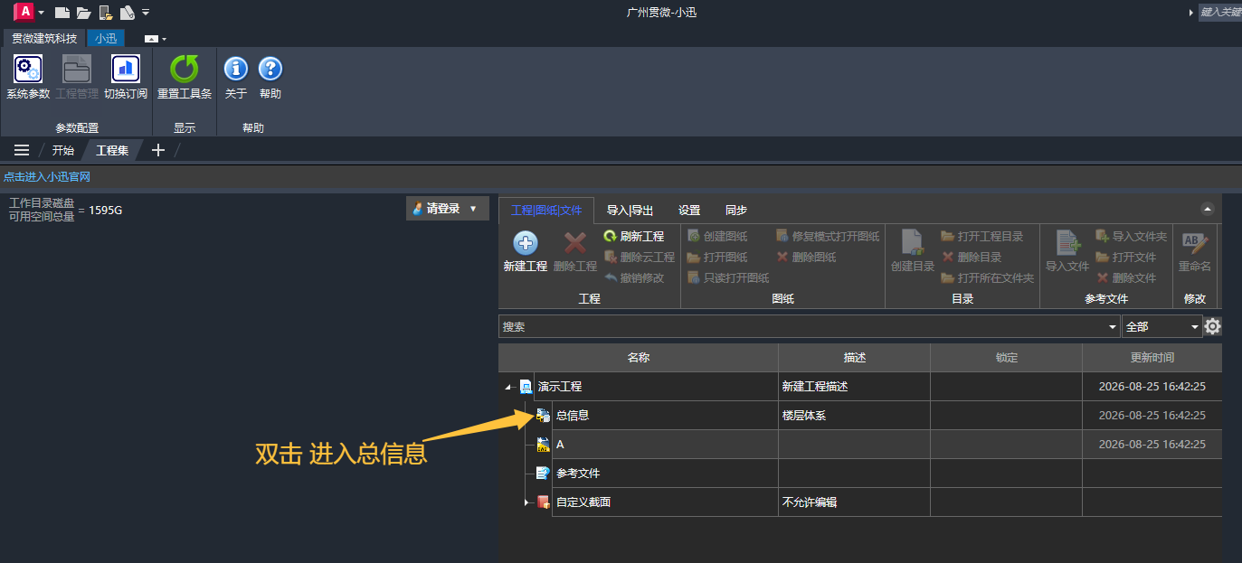
Task: Click the 描述 column header
Action: coord(854,357)
